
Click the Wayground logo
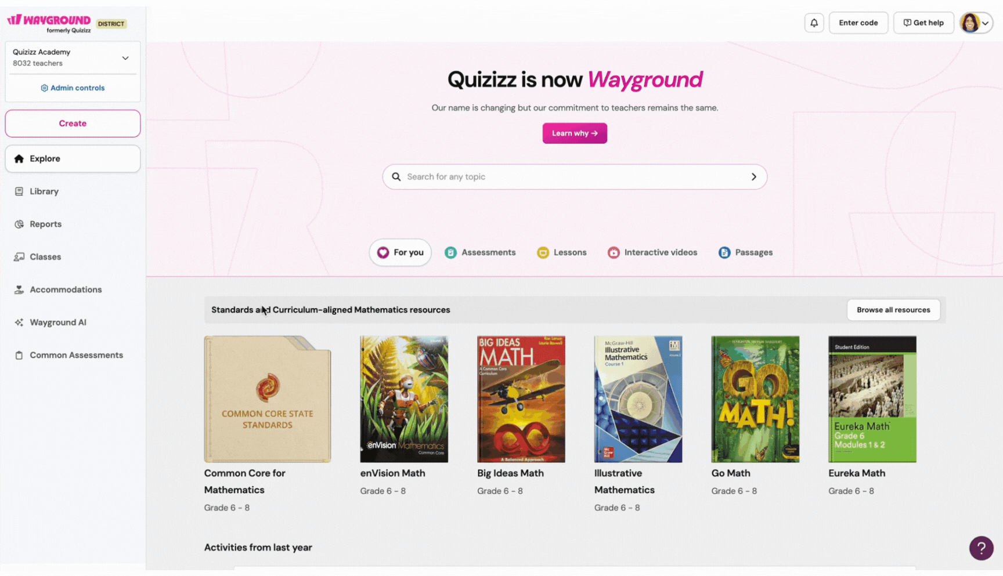coord(49,23)
